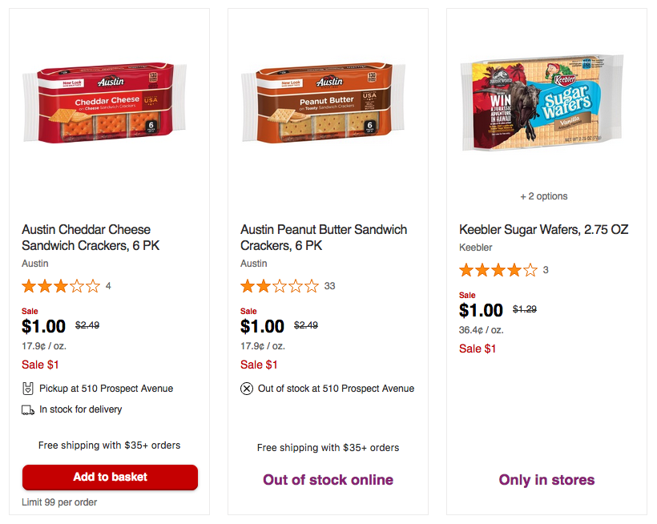Click Peanut Butter crackers star rating
657x524 pixels.
280,286
